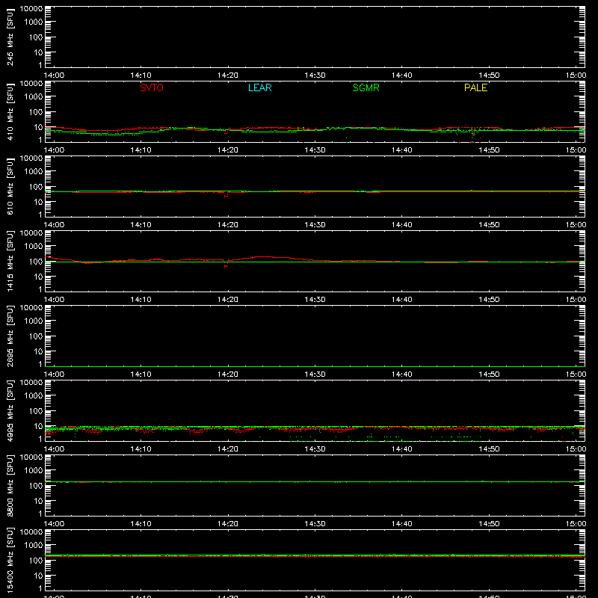Select the 8800 MHz [SFU] axis title
598x598 pixels.
pyautogui.click(x=10, y=485)
